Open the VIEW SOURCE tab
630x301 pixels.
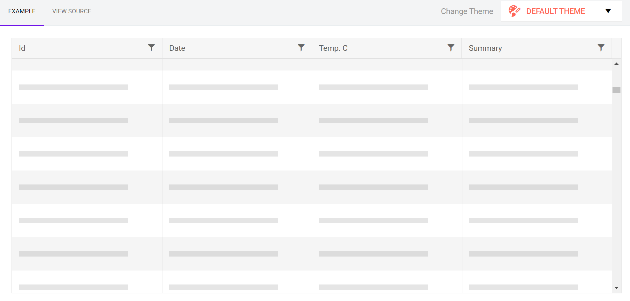(x=72, y=11)
